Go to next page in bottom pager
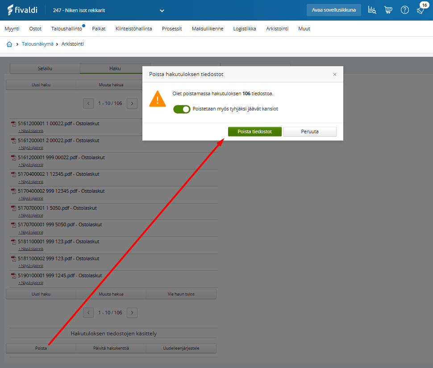 132,313
